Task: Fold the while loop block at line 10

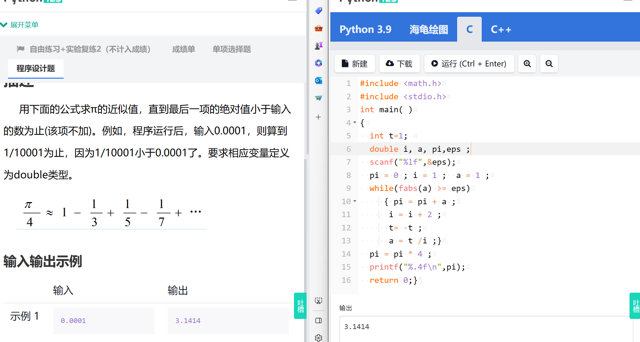Action: [355, 201]
